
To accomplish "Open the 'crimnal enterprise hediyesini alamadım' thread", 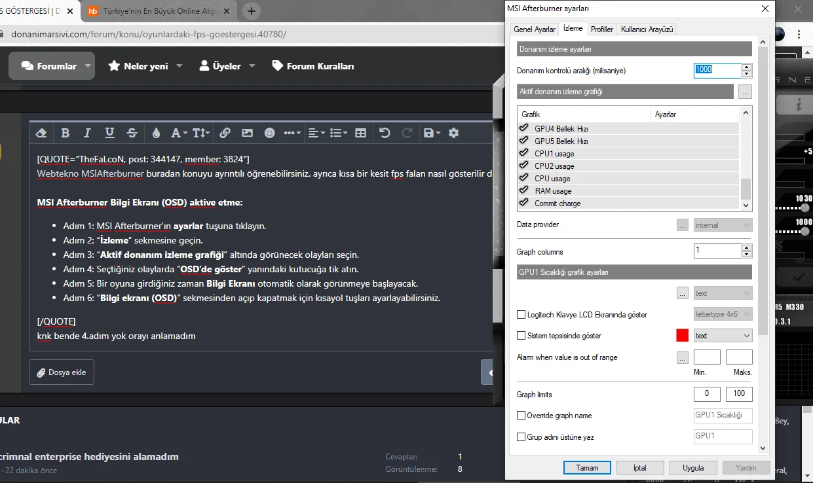I will [89, 457].
